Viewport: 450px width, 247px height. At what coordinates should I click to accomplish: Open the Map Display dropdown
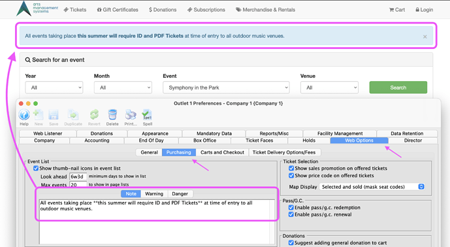[372, 187]
